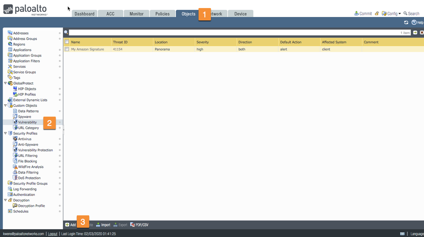Click the Services tools icon
Image resolution: width=424 pixels, height=237 pixels.
point(10,67)
